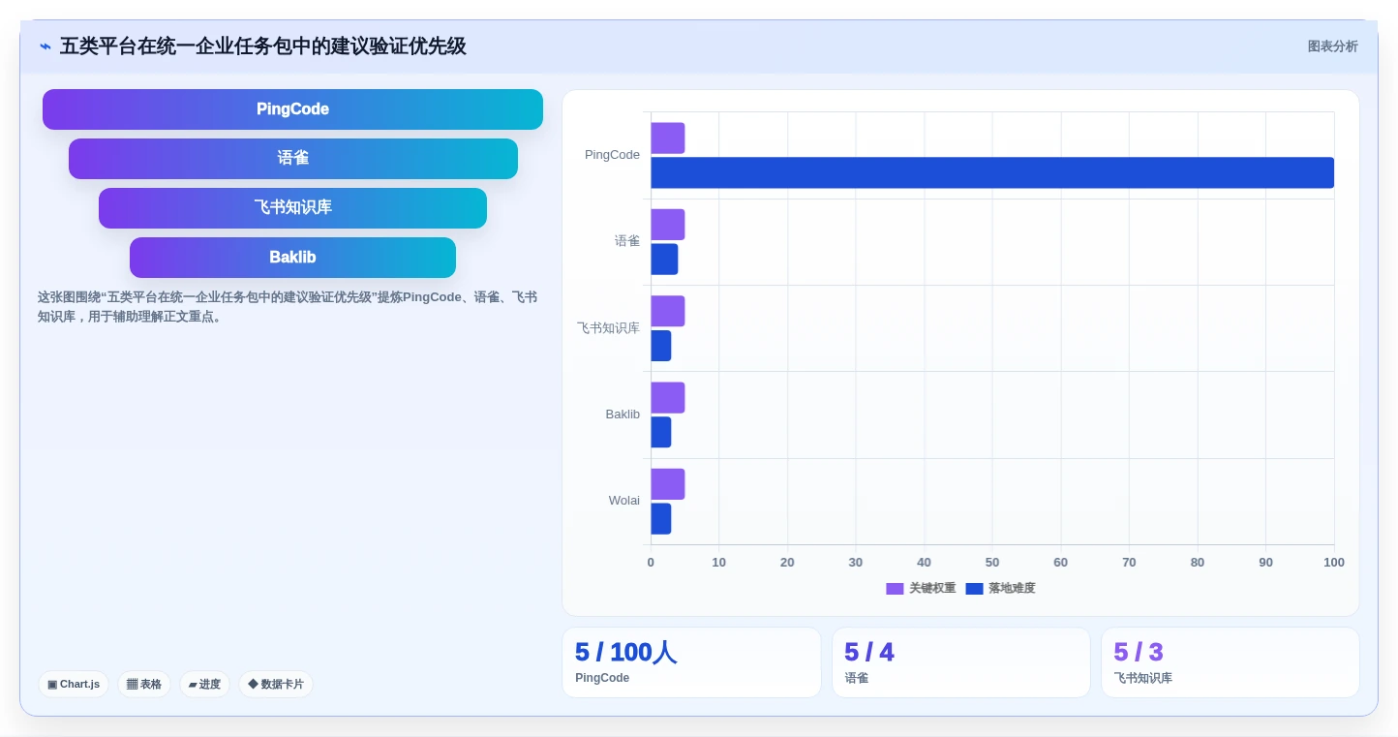The height and width of the screenshot is (737, 1398).
Task: Click the 数据卡片 tag chip
Action: point(276,684)
